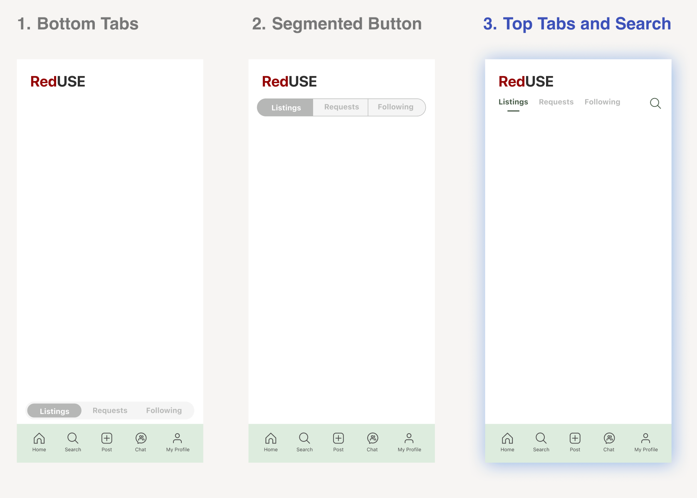The height and width of the screenshot is (498, 697).
Task: Tap Home icon in Bottom Tabs mockup
Action: pyautogui.click(x=39, y=439)
